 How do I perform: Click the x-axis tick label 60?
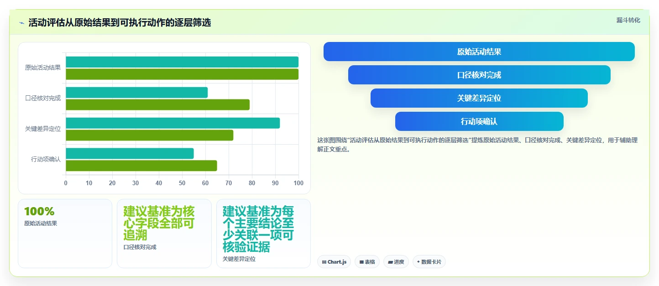(x=205, y=183)
